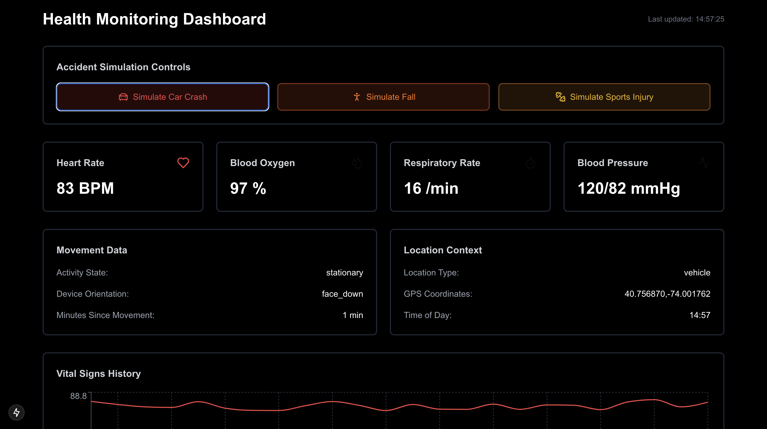The width and height of the screenshot is (767, 429).
Task: Click the Blood Oxygen droplet icon
Action: tap(357, 163)
